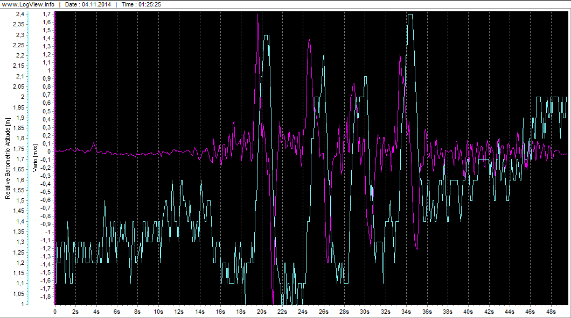Click the 0,5 vario axis value
The width and height of the screenshot is (571, 318).
(x=47, y=111)
